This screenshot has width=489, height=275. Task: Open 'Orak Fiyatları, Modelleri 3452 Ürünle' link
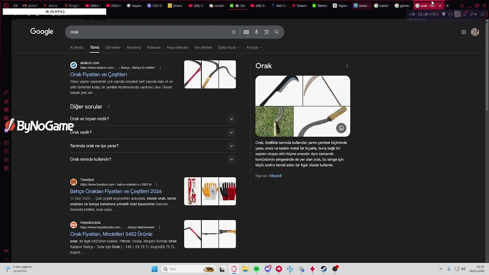click(111, 234)
